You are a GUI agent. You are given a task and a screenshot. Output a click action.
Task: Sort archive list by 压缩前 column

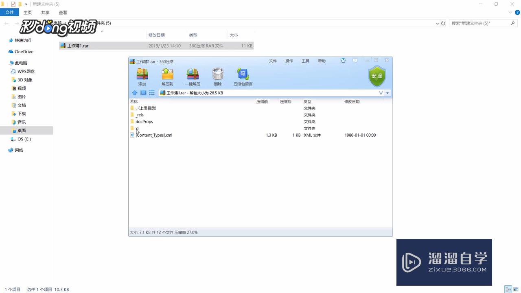pyautogui.click(x=262, y=102)
